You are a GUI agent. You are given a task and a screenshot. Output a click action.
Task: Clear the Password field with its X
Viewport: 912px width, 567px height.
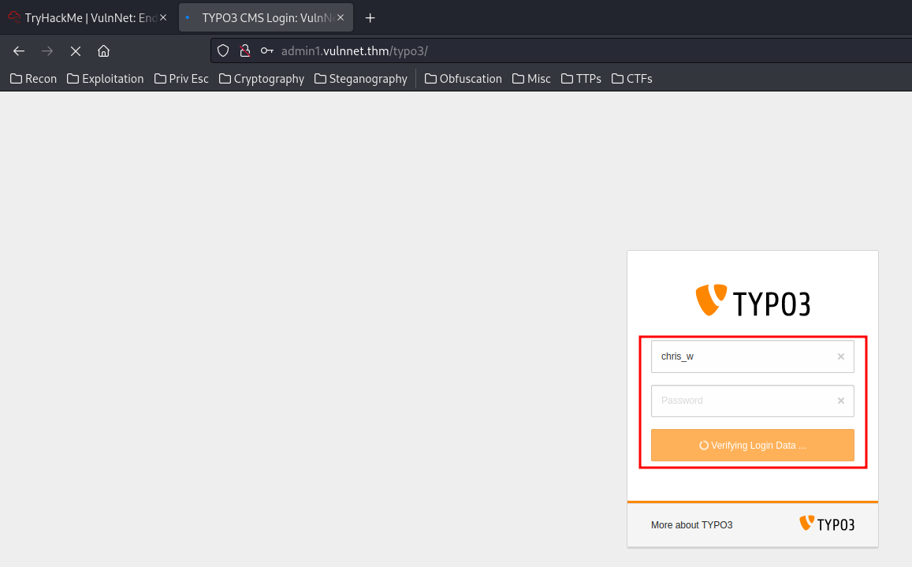click(x=840, y=401)
